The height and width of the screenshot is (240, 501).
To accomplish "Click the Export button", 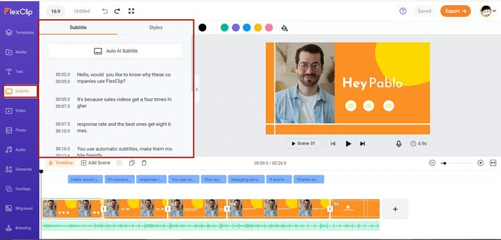I will 455,11.
